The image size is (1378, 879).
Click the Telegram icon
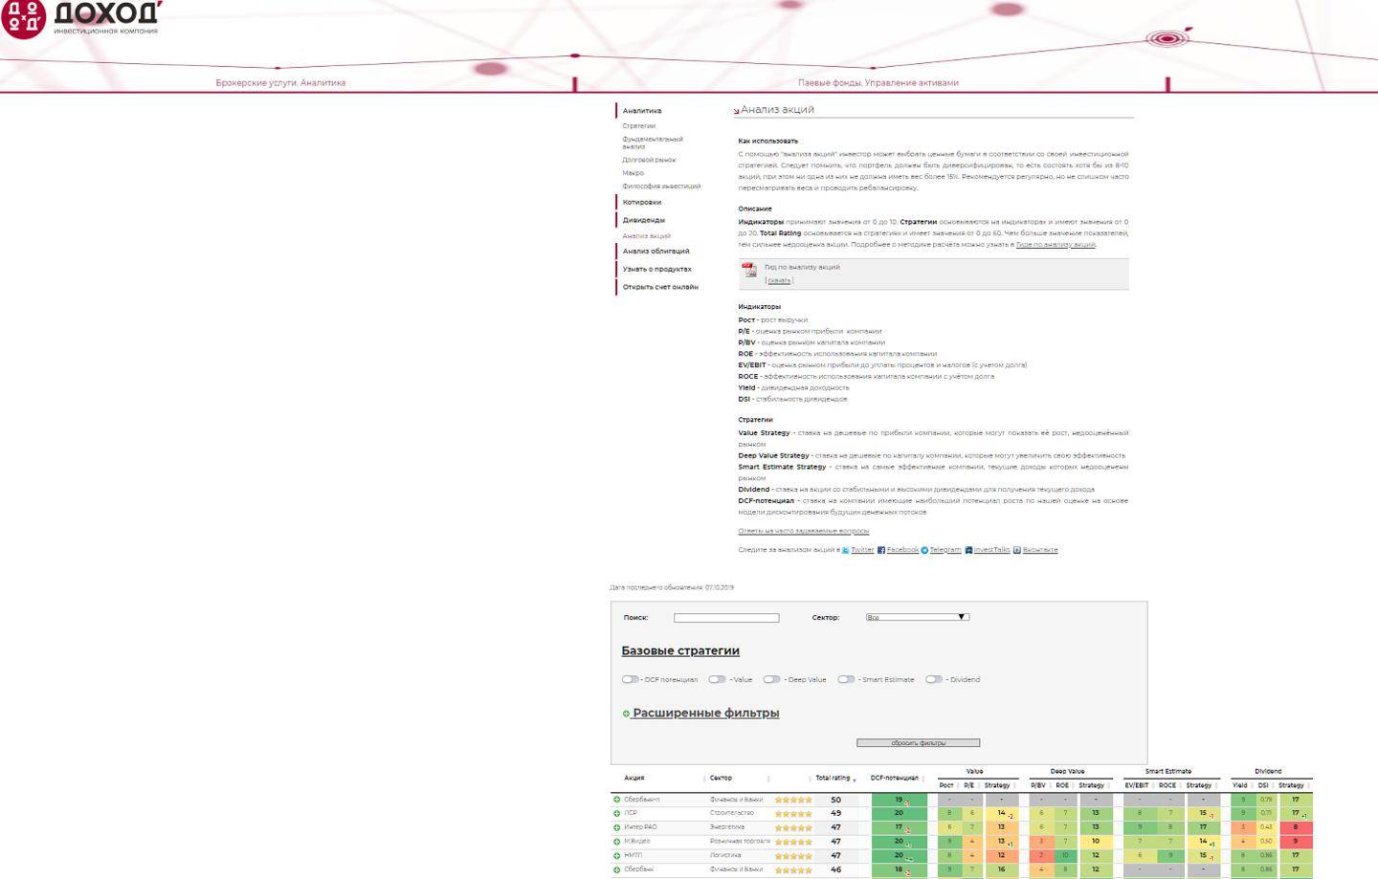pyautogui.click(x=924, y=550)
